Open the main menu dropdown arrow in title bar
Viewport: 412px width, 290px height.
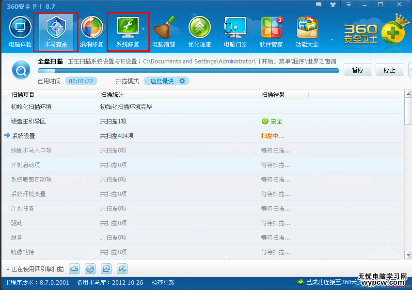349,4
